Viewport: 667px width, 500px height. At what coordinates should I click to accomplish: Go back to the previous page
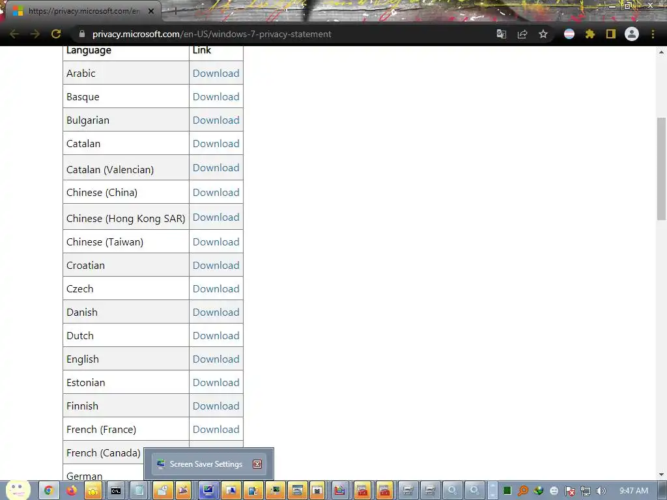pyautogui.click(x=14, y=34)
